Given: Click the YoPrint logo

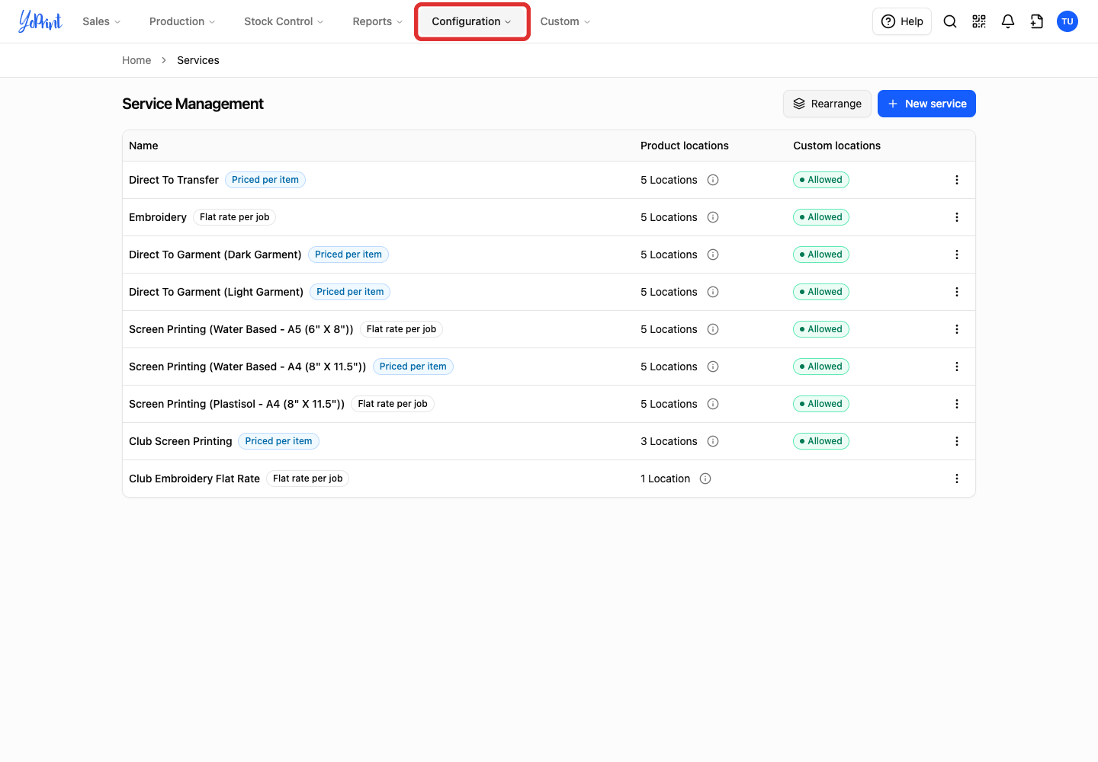Looking at the screenshot, I should (x=40, y=21).
